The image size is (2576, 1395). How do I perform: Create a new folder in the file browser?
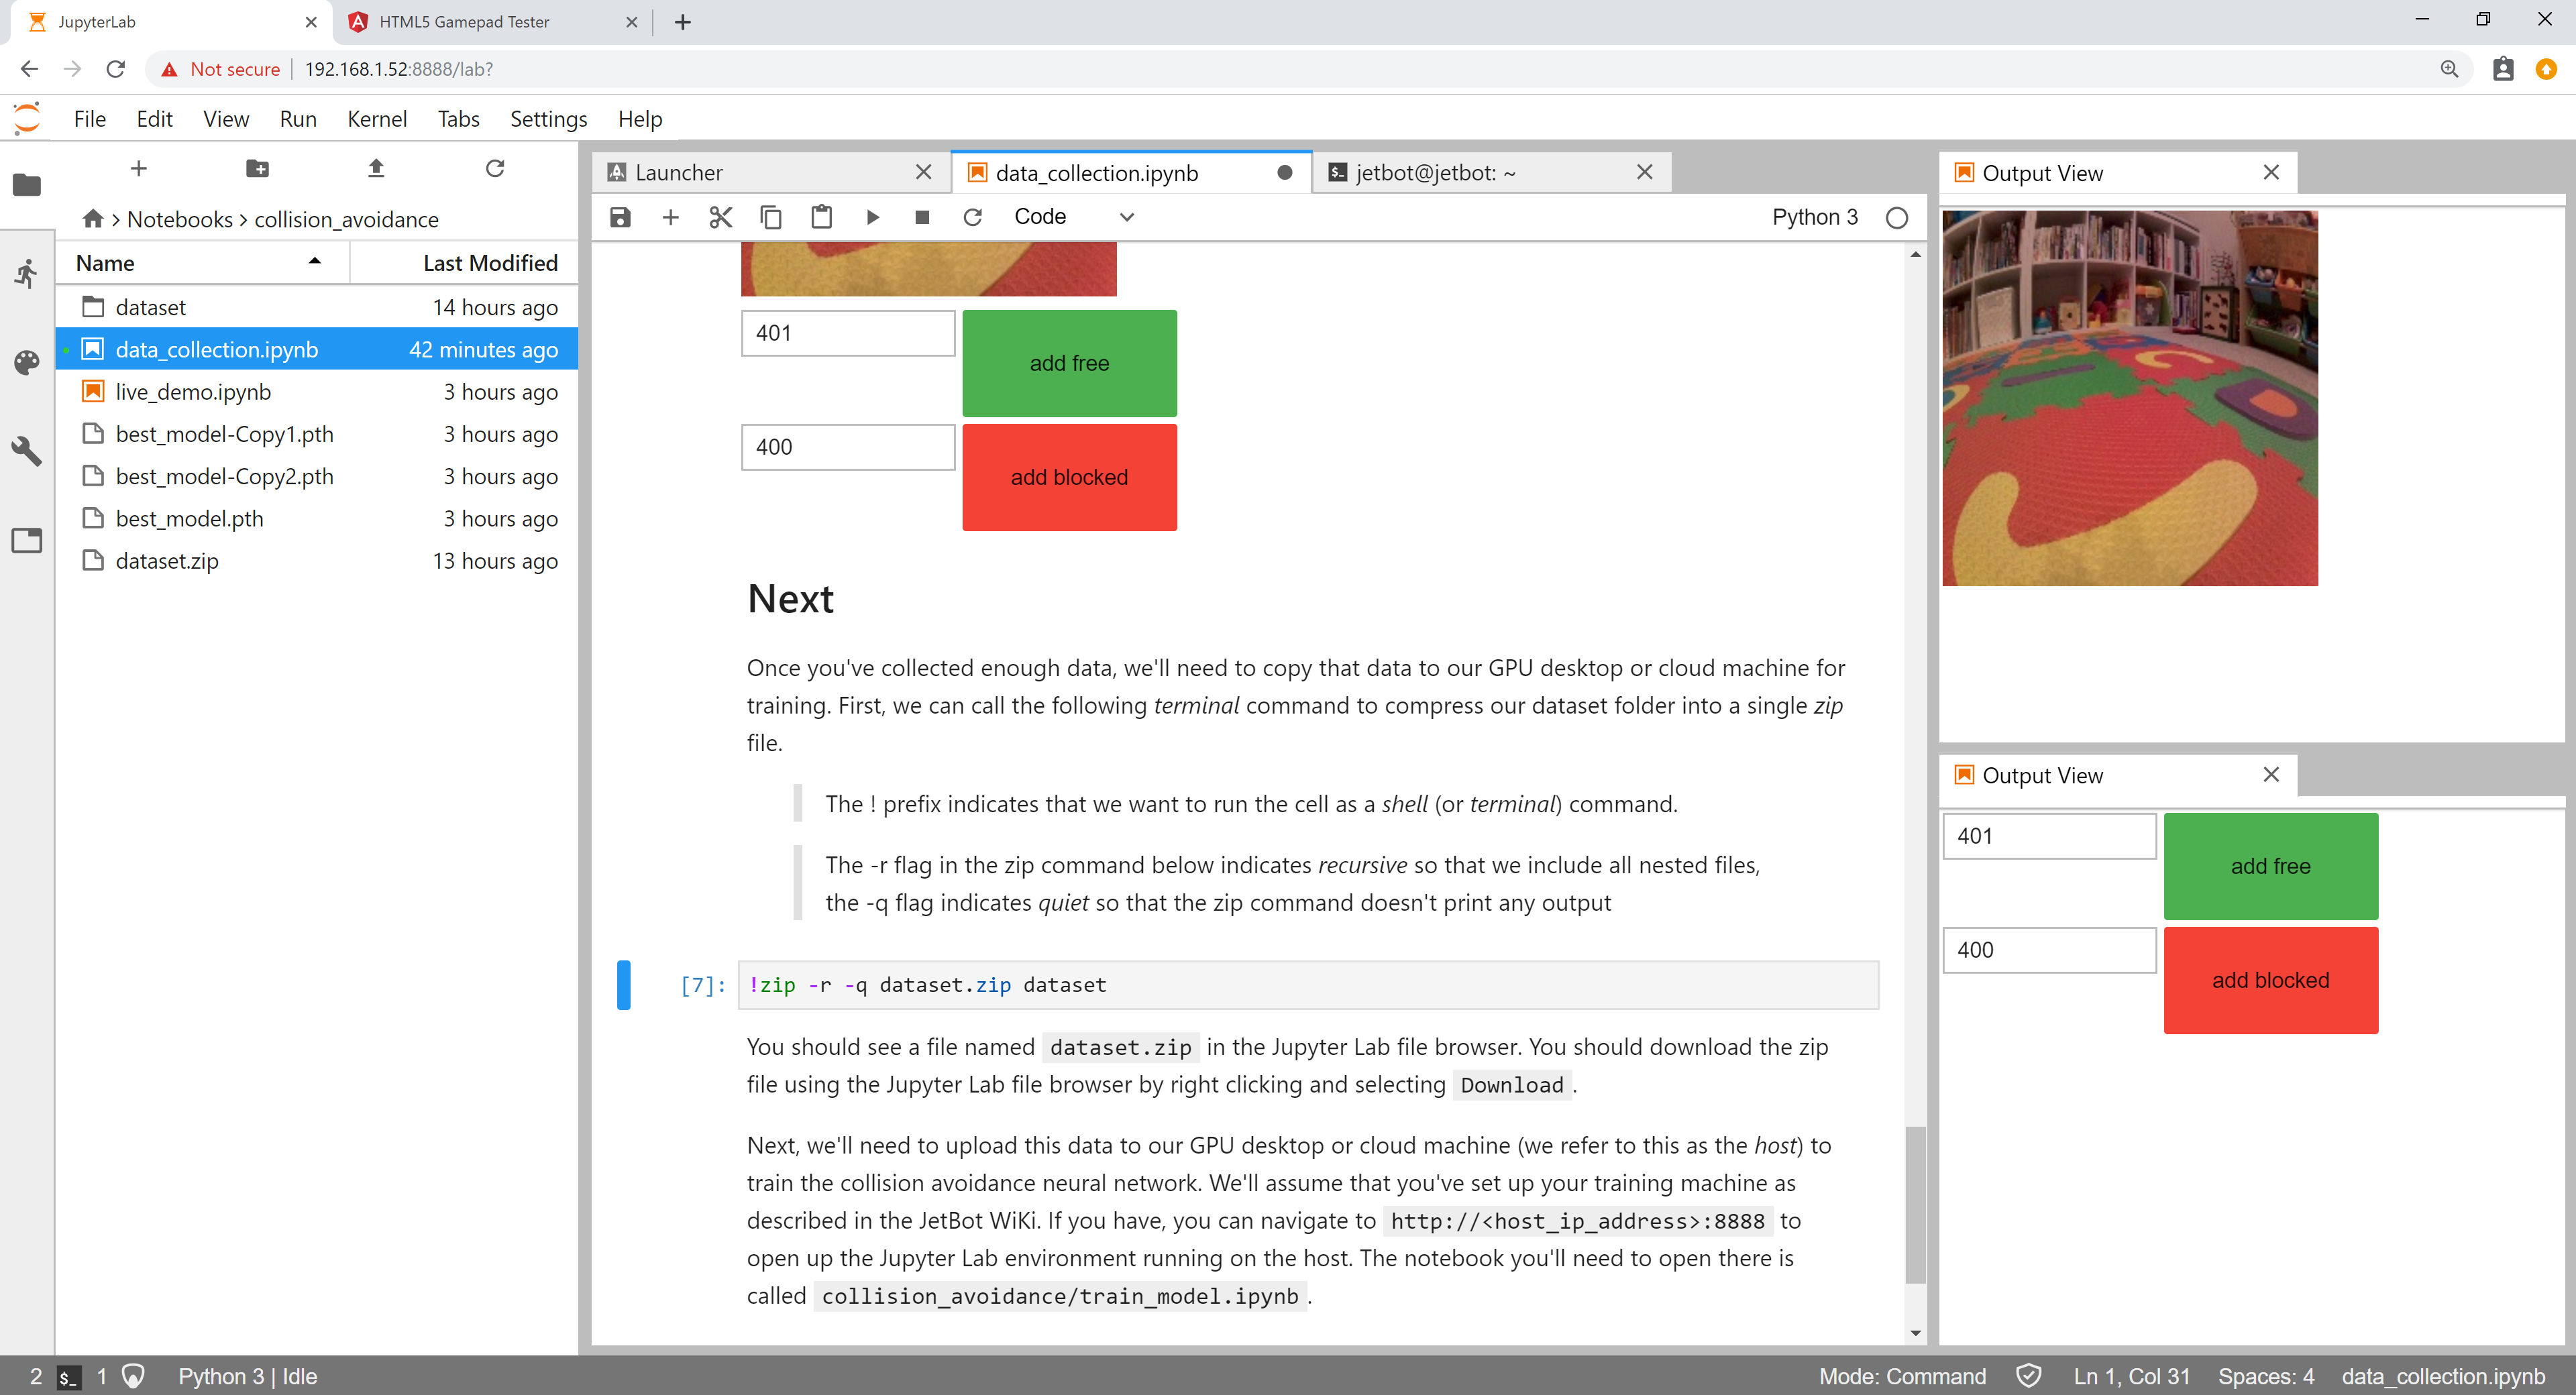point(257,168)
